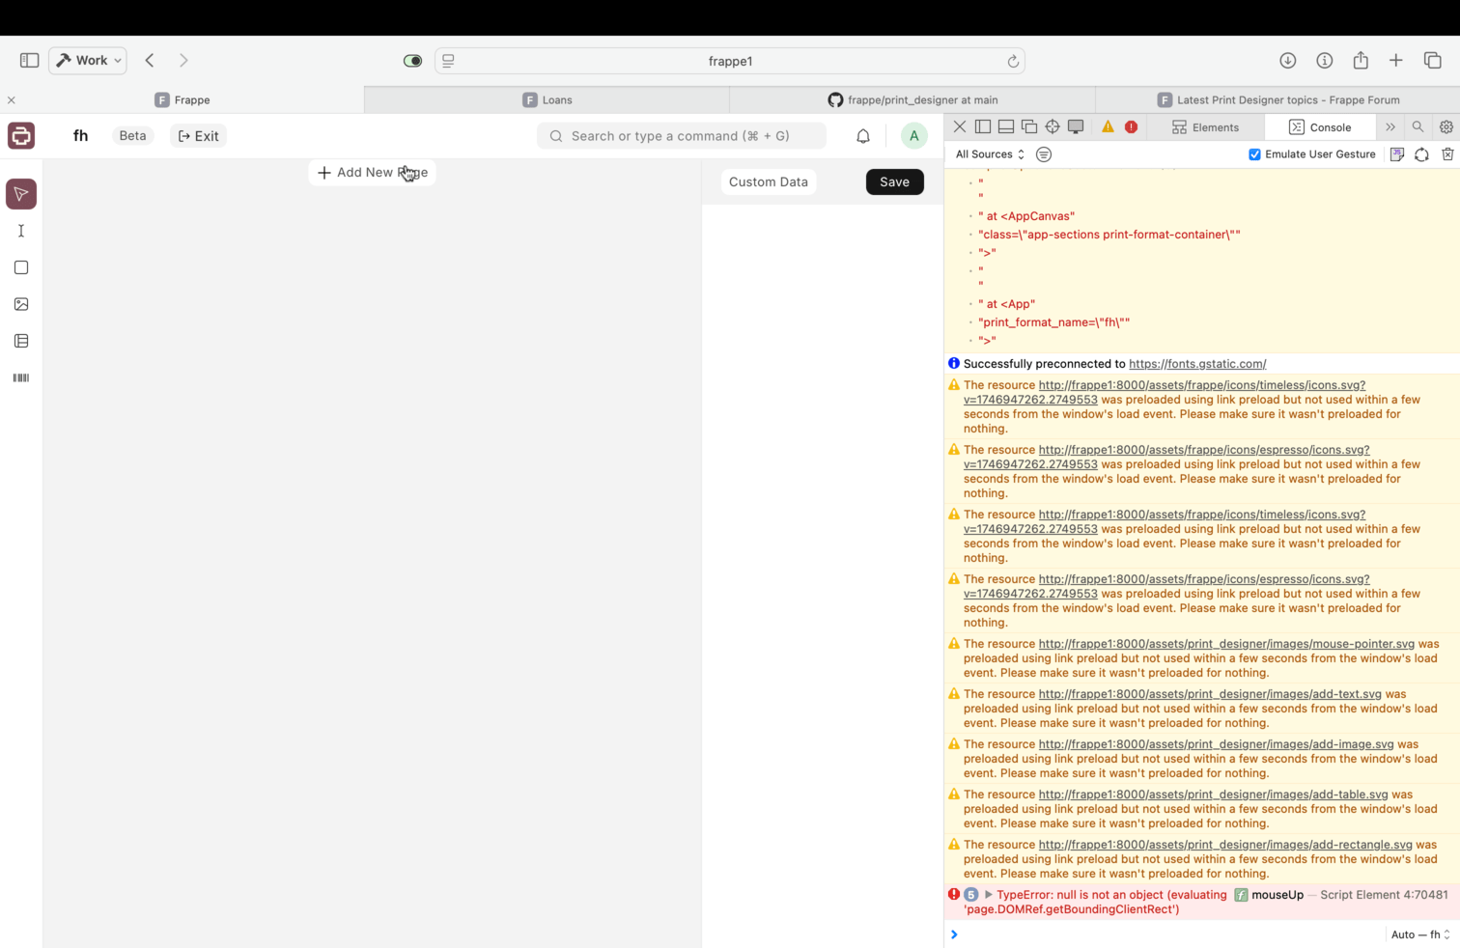Click Add New Page
The image size is (1460, 948).
[x=373, y=172]
